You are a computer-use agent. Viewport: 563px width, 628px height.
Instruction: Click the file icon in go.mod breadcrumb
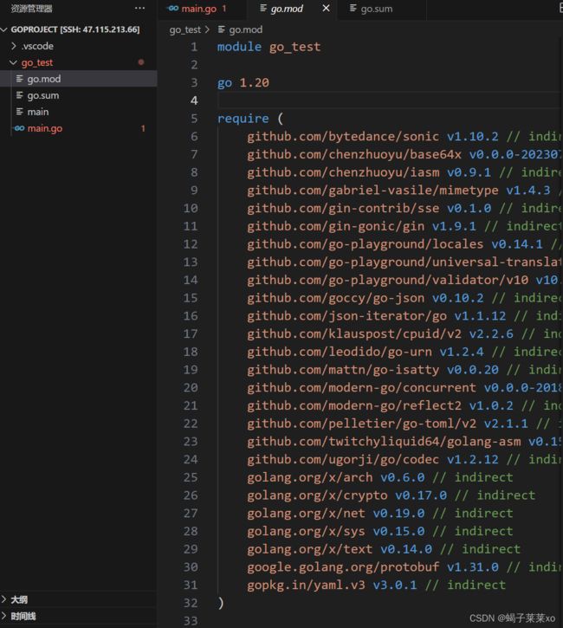(222, 29)
